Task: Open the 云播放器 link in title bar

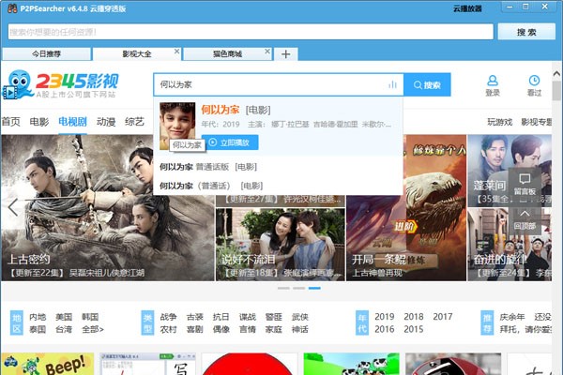Action: tap(467, 8)
